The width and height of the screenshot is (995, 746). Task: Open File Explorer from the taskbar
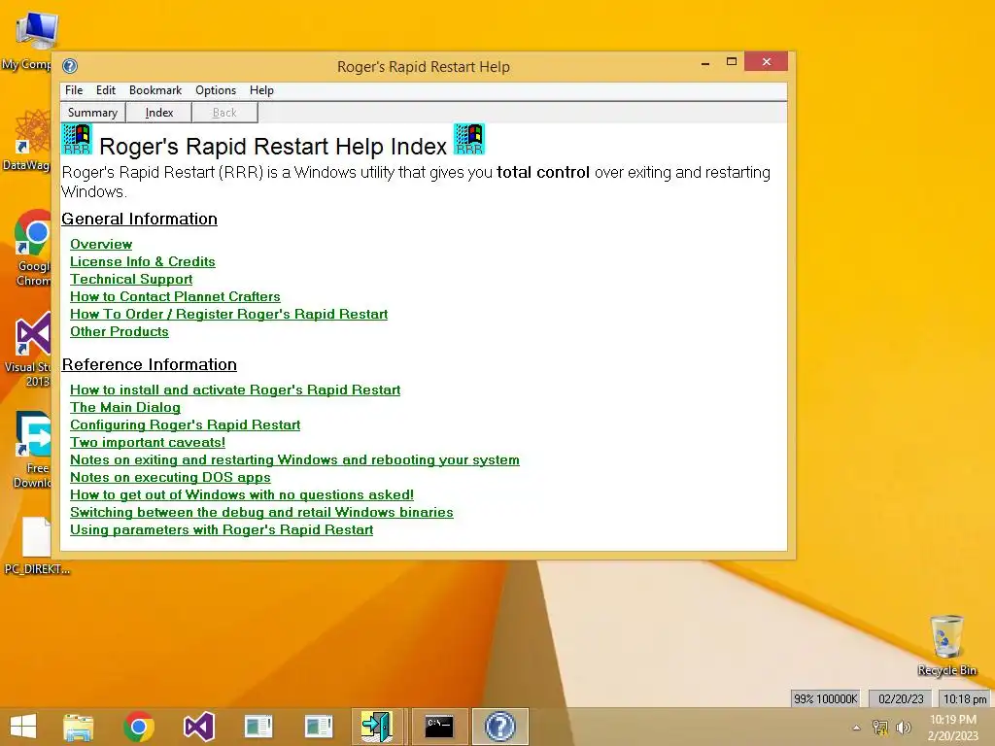pyautogui.click(x=79, y=727)
